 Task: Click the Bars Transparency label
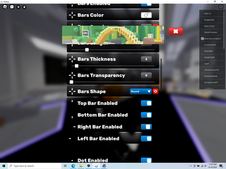[101, 75]
